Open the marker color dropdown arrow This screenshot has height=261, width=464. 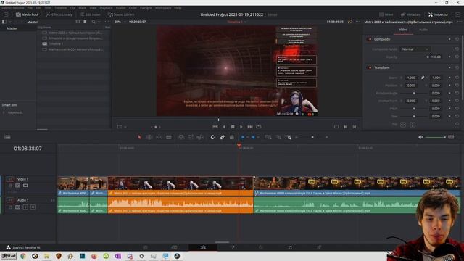[258, 137]
